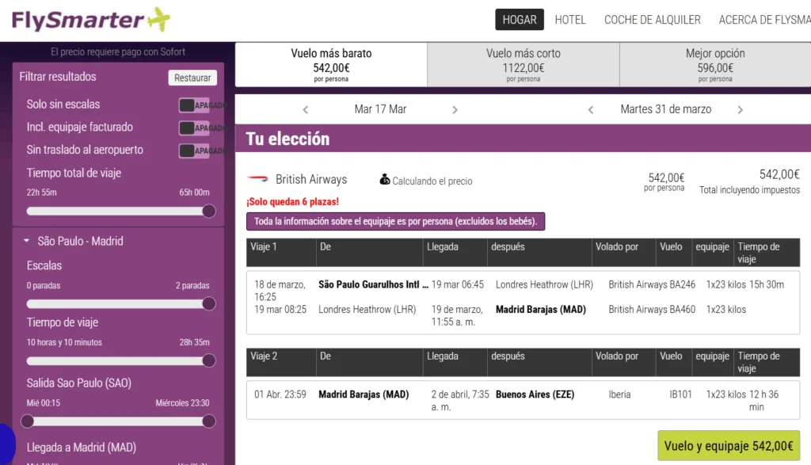Screen dimensions: 811x465
Task: Turn on 'Sin traslado al aeropuerto' switch
Action: (x=194, y=151)
